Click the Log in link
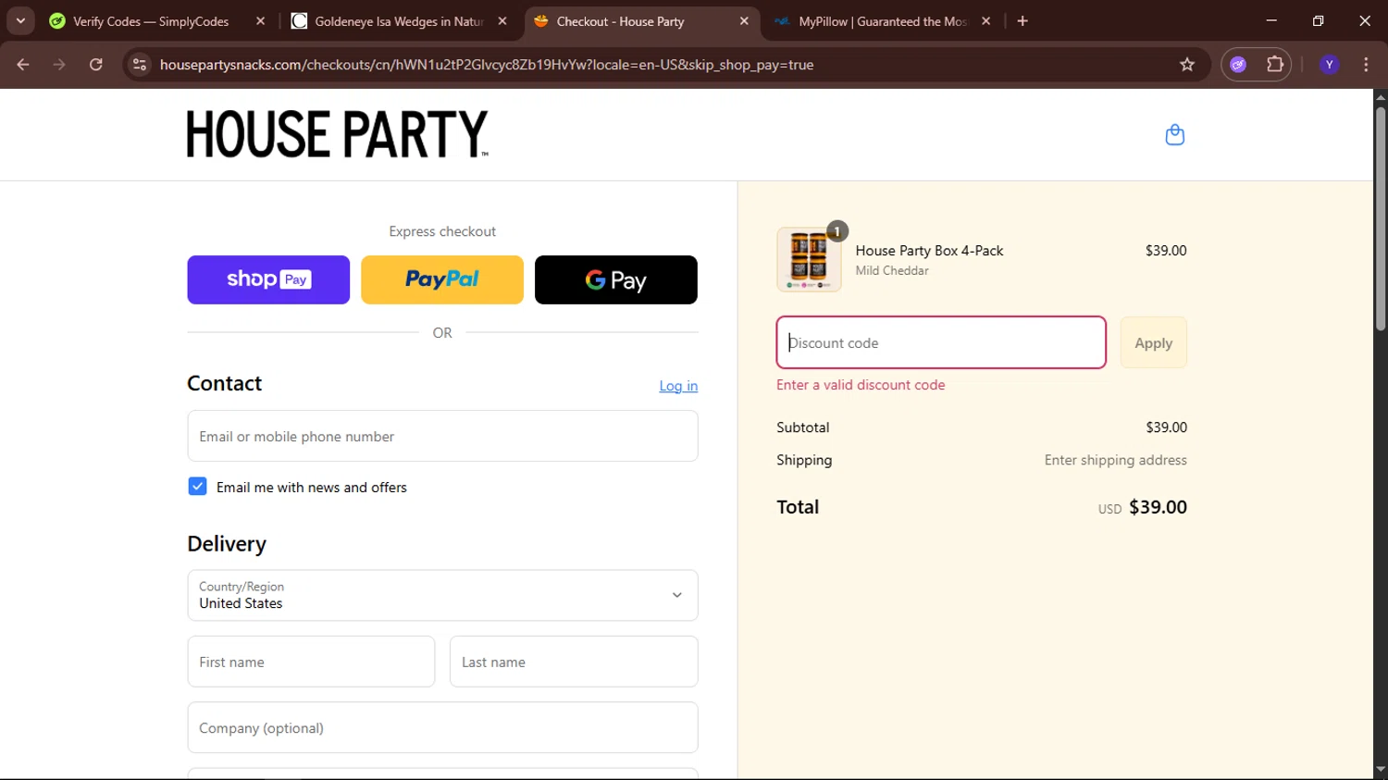This screenshot has width=1388, height=780. point(678,386)
